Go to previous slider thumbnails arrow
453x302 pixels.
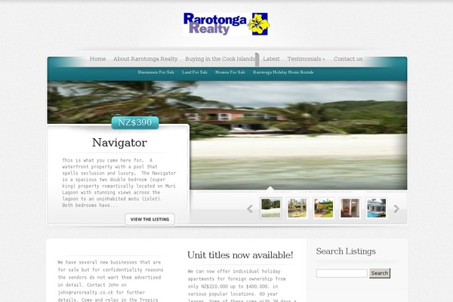click(250, 208)
